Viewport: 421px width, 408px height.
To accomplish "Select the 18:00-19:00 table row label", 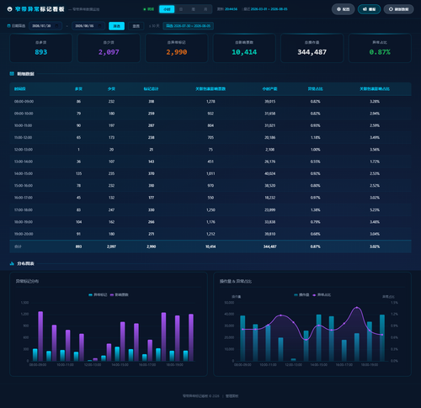I will (24, 222).
